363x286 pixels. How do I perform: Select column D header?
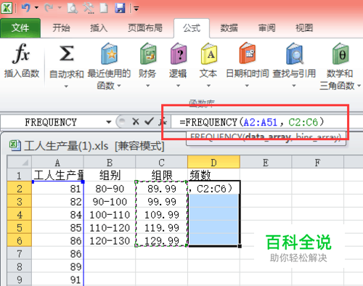pos(213,162)
